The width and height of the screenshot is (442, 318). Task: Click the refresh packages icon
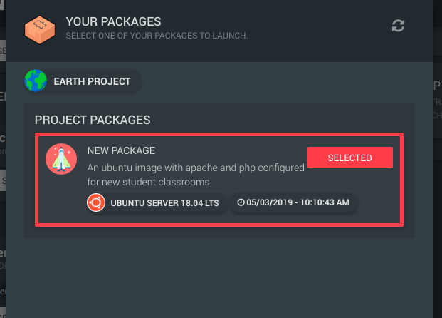[398, 26]
